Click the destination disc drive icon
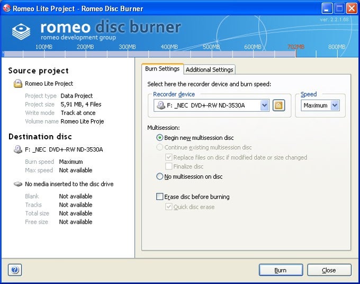The height and width of the screenshot is (284, 360). click(x=18, y=149)
